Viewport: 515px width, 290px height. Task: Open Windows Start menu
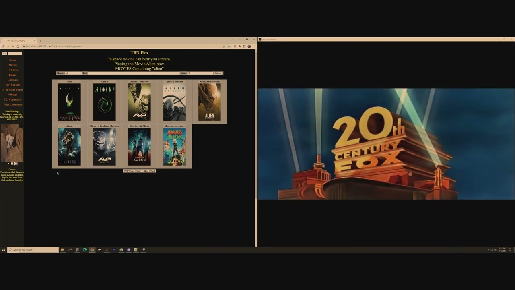coord(4,250)
